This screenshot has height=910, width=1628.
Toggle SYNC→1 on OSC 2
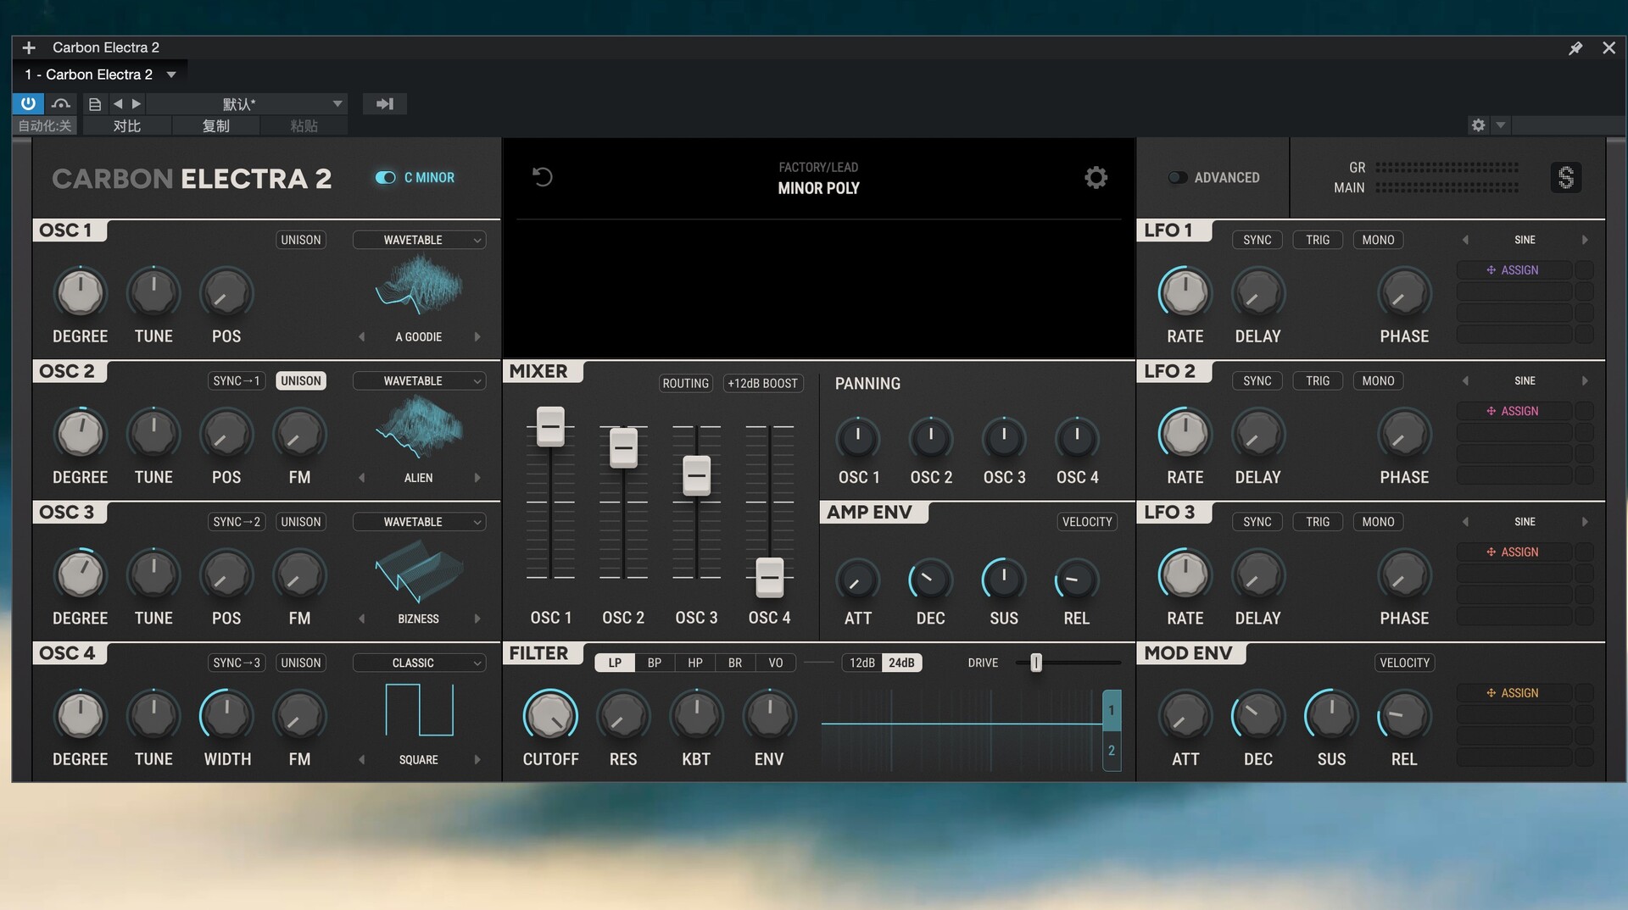tap(237, 380)
